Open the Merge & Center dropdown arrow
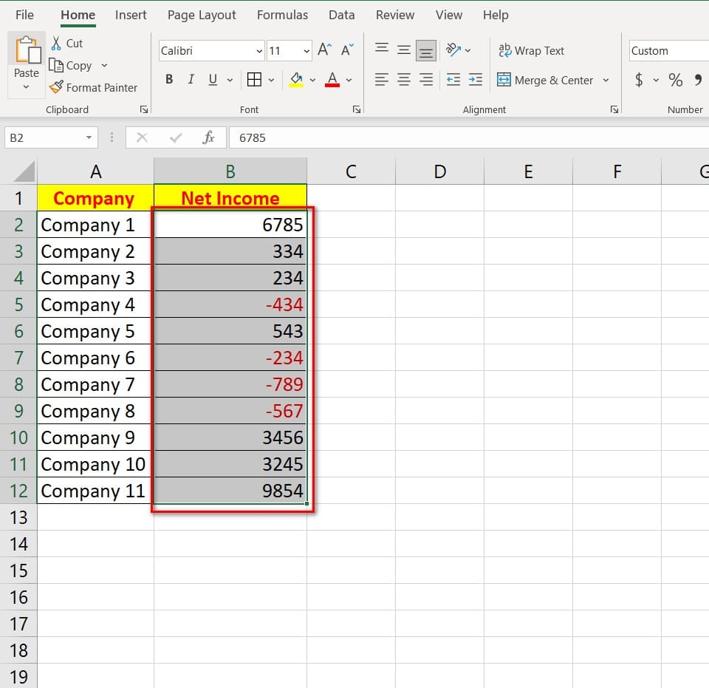This screenshot has height=688, width=709. [606, 80]
